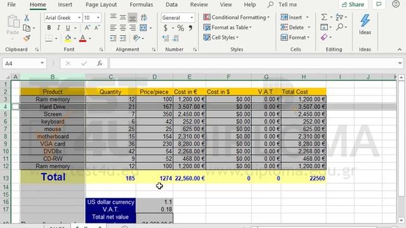Decrease font size with the smaller A
Image resolution: width=406 pixels, height=228 pixels.
pyautogui.click(x=97, y=28)
